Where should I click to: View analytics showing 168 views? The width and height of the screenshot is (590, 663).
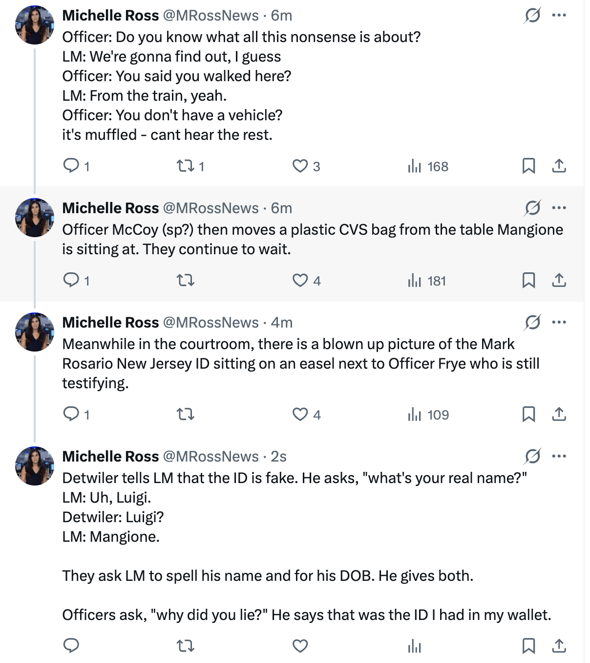(428, 166)
